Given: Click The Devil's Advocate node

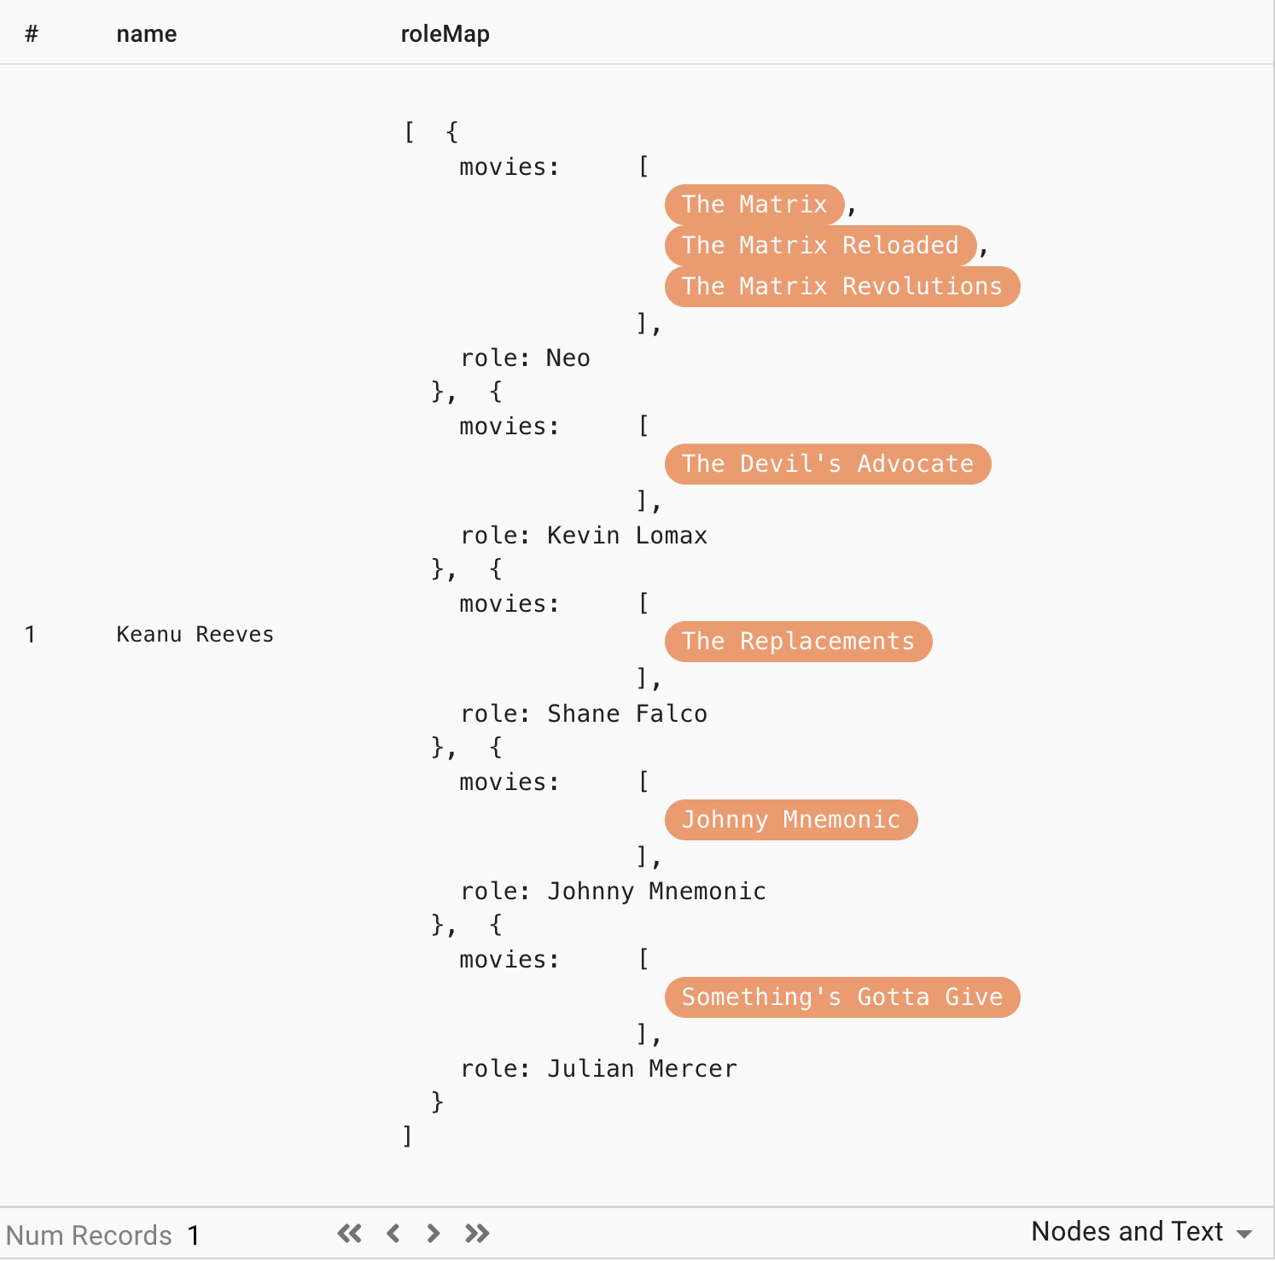Looking at the screenshot, I should click(x=828, y=464).
